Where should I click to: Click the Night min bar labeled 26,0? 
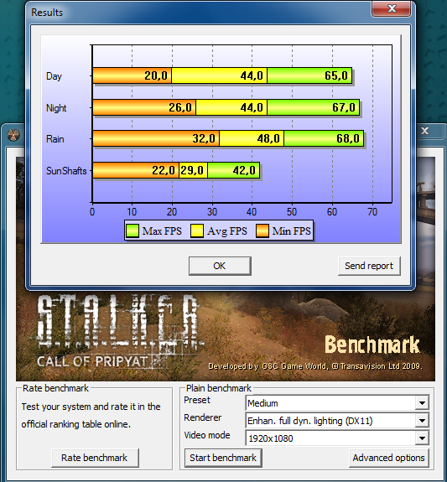pyautogui.click(x=144, y=107)
